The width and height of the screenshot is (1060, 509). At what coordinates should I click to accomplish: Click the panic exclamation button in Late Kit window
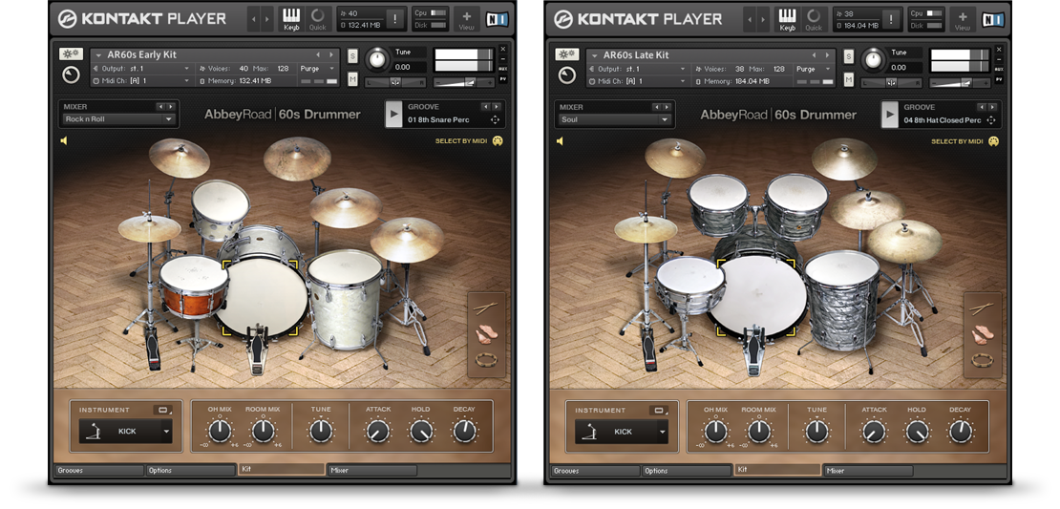pyautogui.click(x=890, y=19)
